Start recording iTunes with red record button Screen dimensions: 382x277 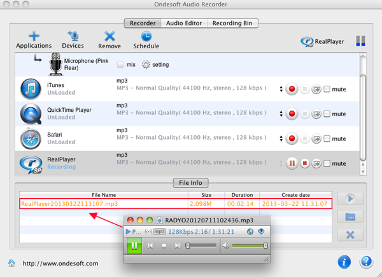pyautogui.click(x=292, y=89)
